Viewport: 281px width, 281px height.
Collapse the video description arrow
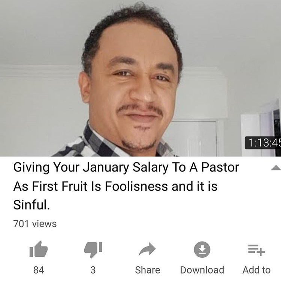pos(276,168)
